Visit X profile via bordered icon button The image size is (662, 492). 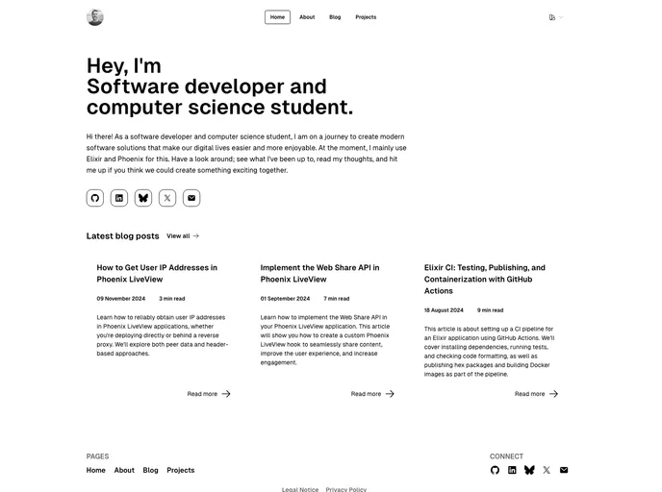(167, 198)
